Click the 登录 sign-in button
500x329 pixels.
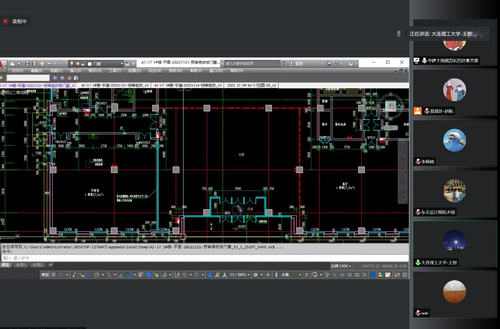click(x=299, y=63)
